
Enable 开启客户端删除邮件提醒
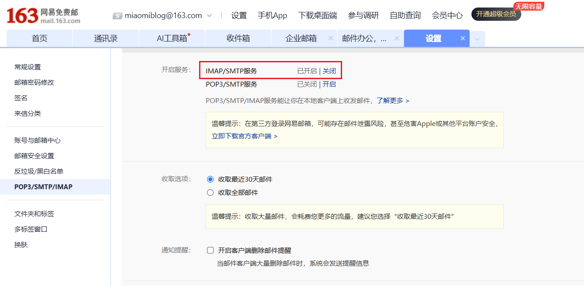[211, 250]
